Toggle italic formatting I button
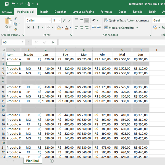 [34, 28]
